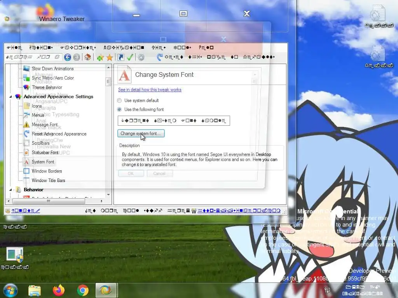The image size is (398, 298).
Task: Click the green checkmark toolbar icon
Action: tap(130, 57)
